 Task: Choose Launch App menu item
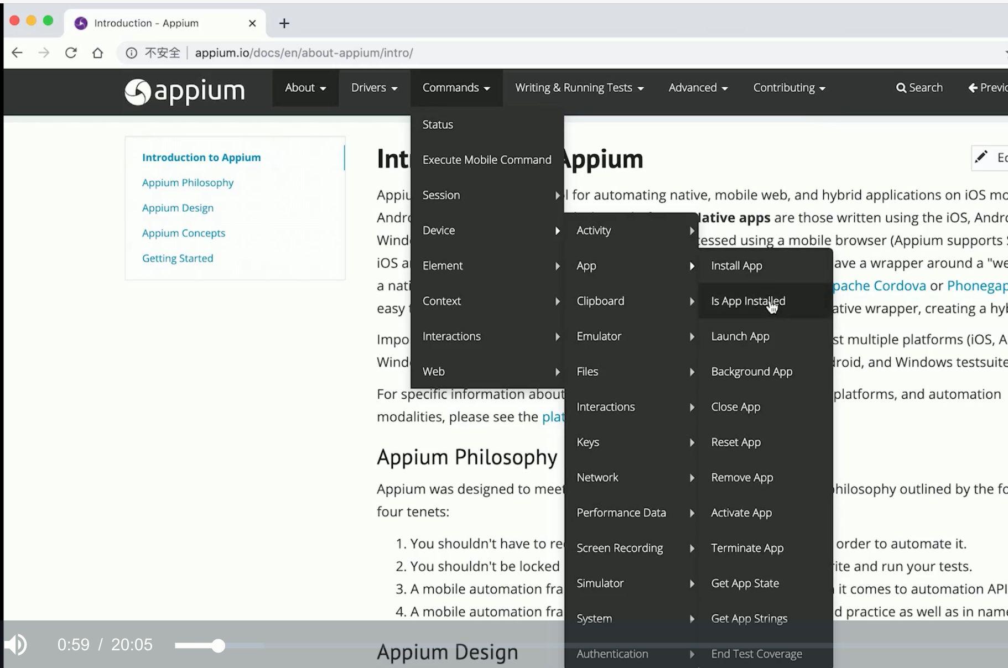pos(766,336)
